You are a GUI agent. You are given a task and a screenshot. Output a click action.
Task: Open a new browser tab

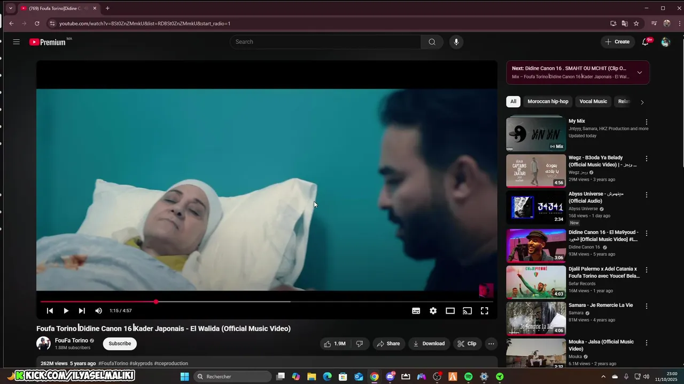point(107,8)
